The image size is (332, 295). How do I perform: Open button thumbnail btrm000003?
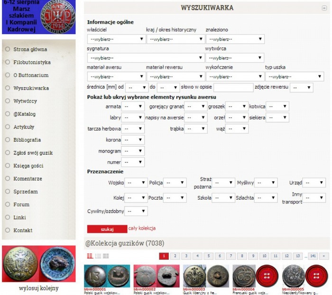point(206,276)
